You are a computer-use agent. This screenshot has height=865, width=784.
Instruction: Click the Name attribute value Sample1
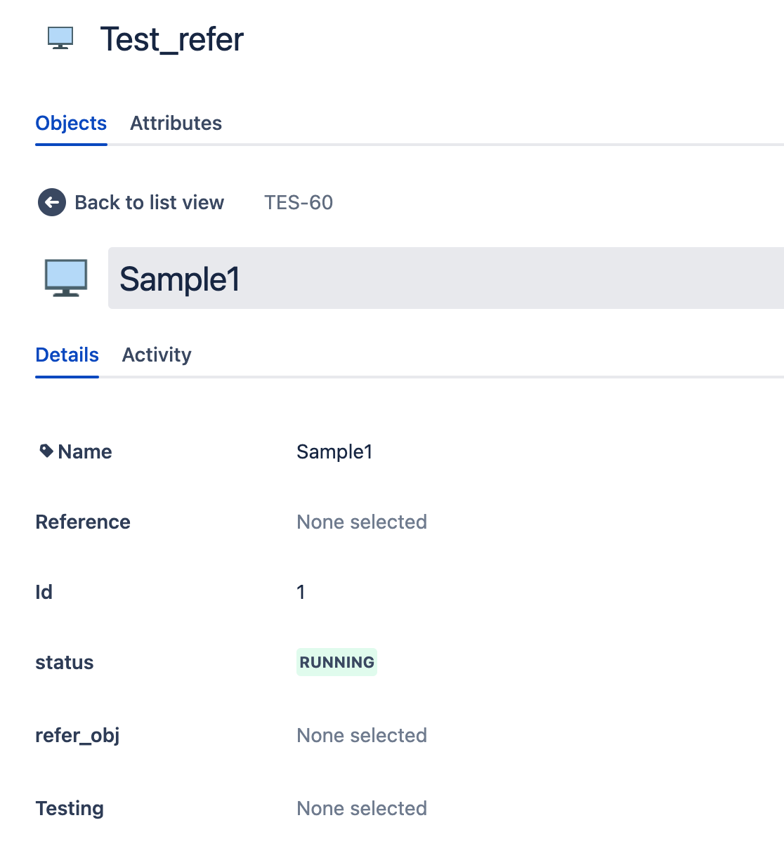click(x=334, y=451)
